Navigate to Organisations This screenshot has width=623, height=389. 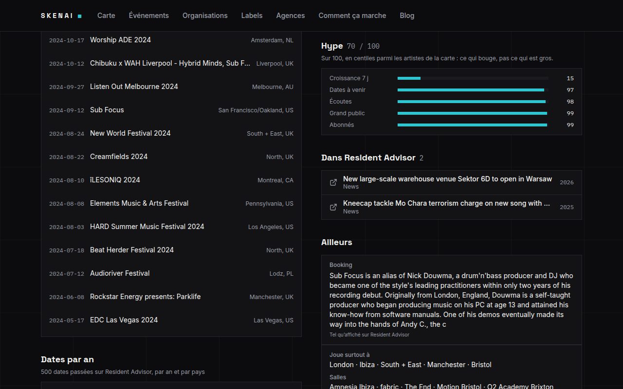click(x=205, y=16)
